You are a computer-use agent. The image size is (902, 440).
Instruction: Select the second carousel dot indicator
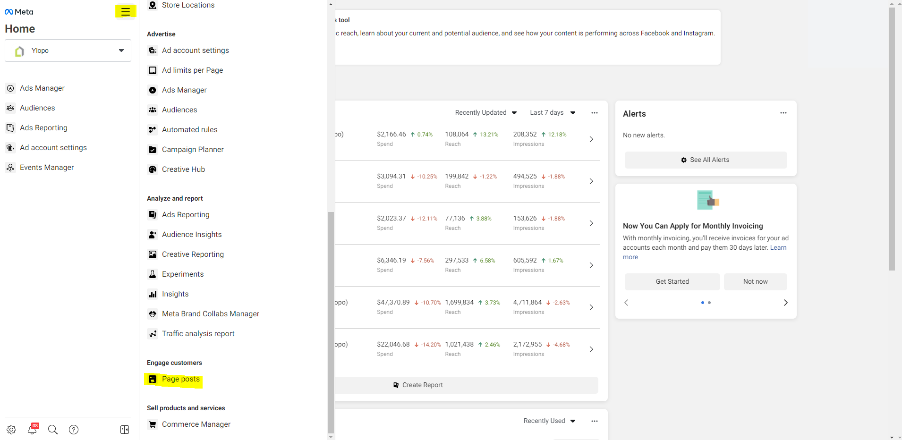(709, 303)
